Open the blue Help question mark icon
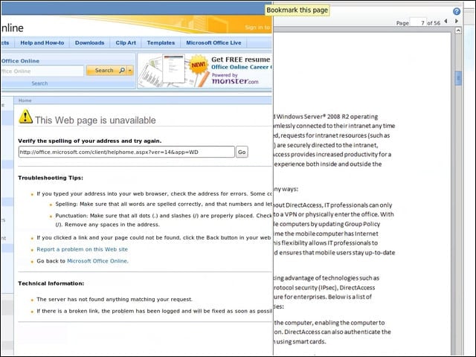 [457, 11]
